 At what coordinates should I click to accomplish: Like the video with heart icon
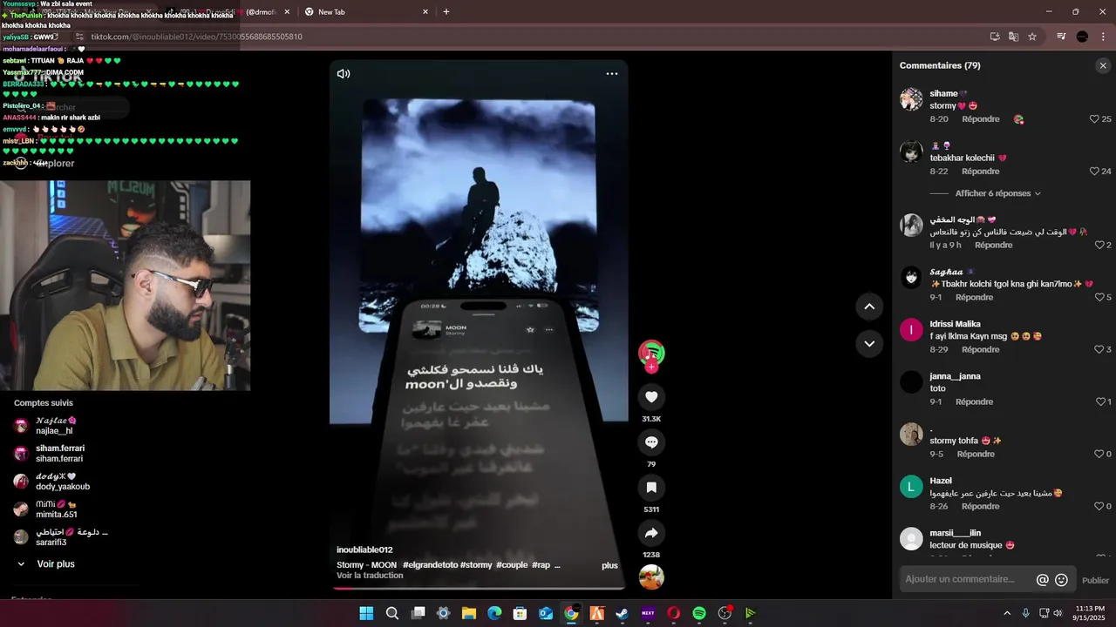pos(651,397)
